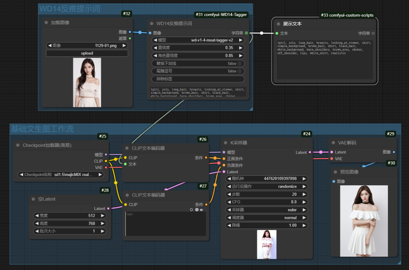Select the gear icon under CLIP文本编码器 #27
This screenshot has width=409, height=270.
197,210
